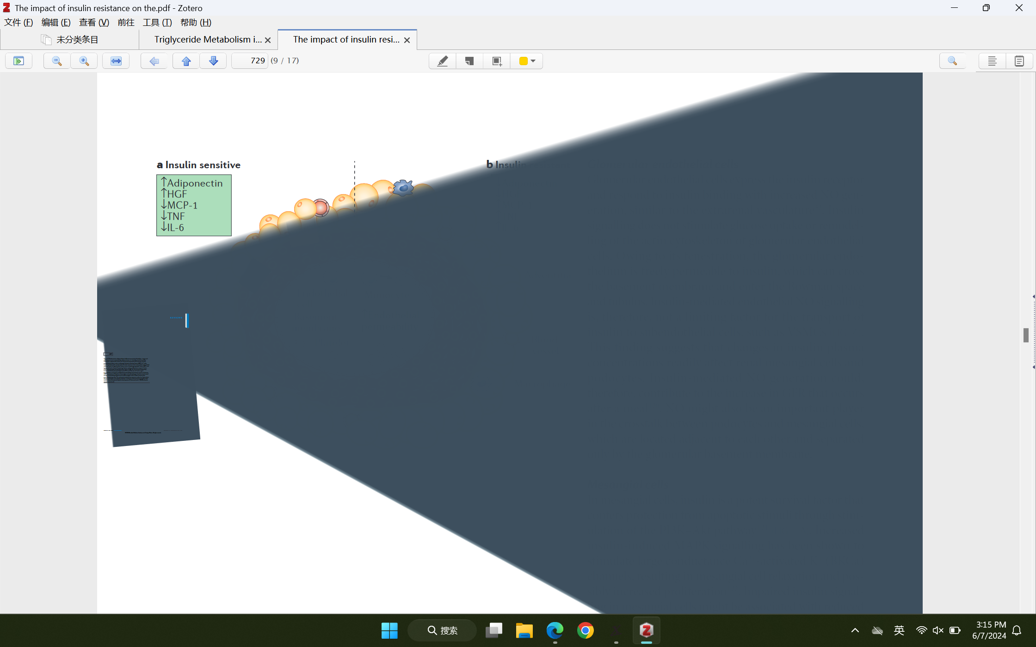Go to previous page with up arrow
1036x647 pixels.
click(186, 61)
